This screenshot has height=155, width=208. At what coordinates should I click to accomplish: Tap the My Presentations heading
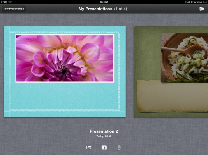tap(95, 9)
